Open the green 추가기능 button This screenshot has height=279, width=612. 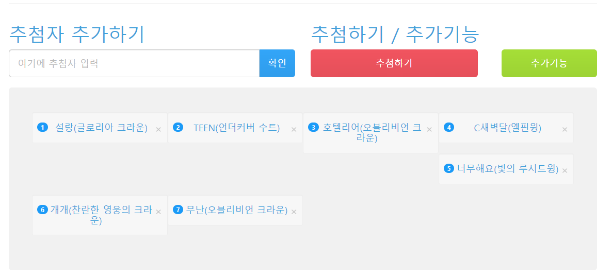pos(549,63)
